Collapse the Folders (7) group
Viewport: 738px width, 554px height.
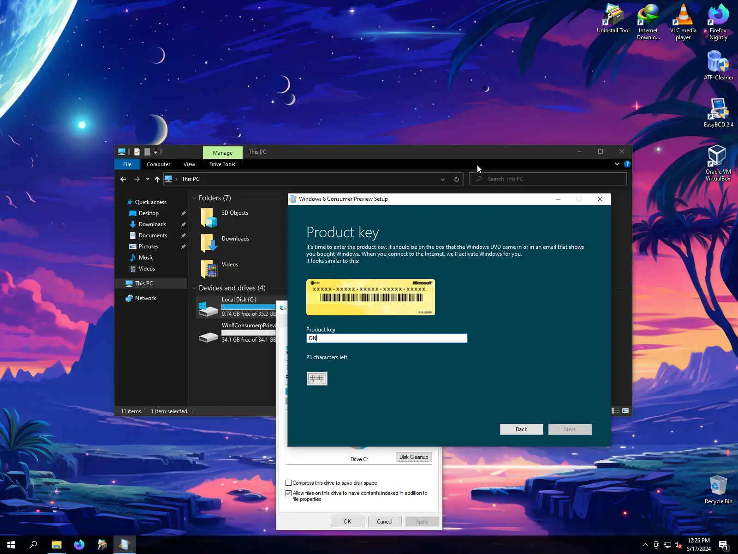point(194,198)
